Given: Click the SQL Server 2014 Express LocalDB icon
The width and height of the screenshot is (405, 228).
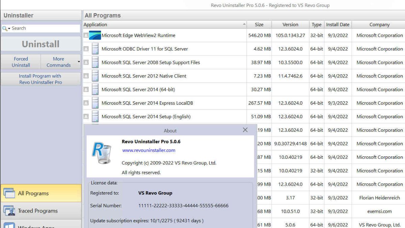Looking at the screenshot, I should coord(95,103).
